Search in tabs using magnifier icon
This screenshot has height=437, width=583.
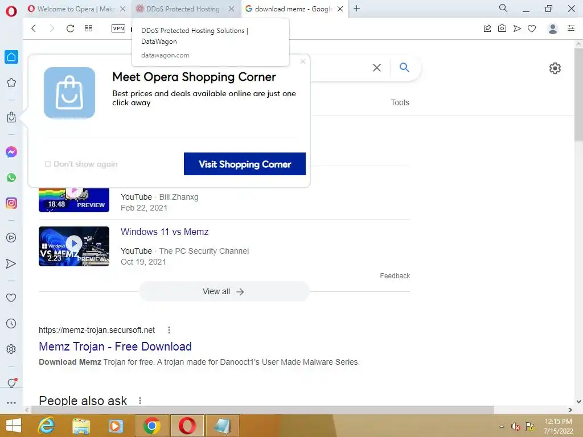[x=503, y=8]
